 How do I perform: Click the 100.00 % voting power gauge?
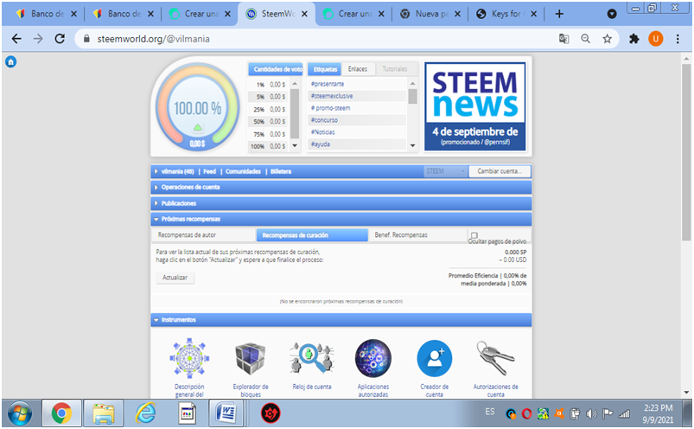coord(197,107)
